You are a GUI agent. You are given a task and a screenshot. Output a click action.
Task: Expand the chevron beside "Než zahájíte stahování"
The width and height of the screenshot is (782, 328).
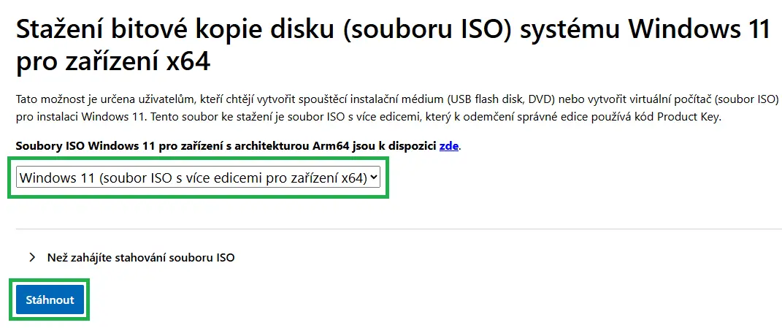pos(32,258)
